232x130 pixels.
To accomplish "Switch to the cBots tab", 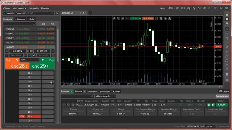I will [31, 19].
